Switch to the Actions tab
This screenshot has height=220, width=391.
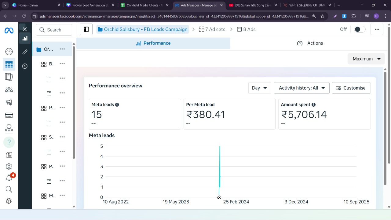[310, 43]
